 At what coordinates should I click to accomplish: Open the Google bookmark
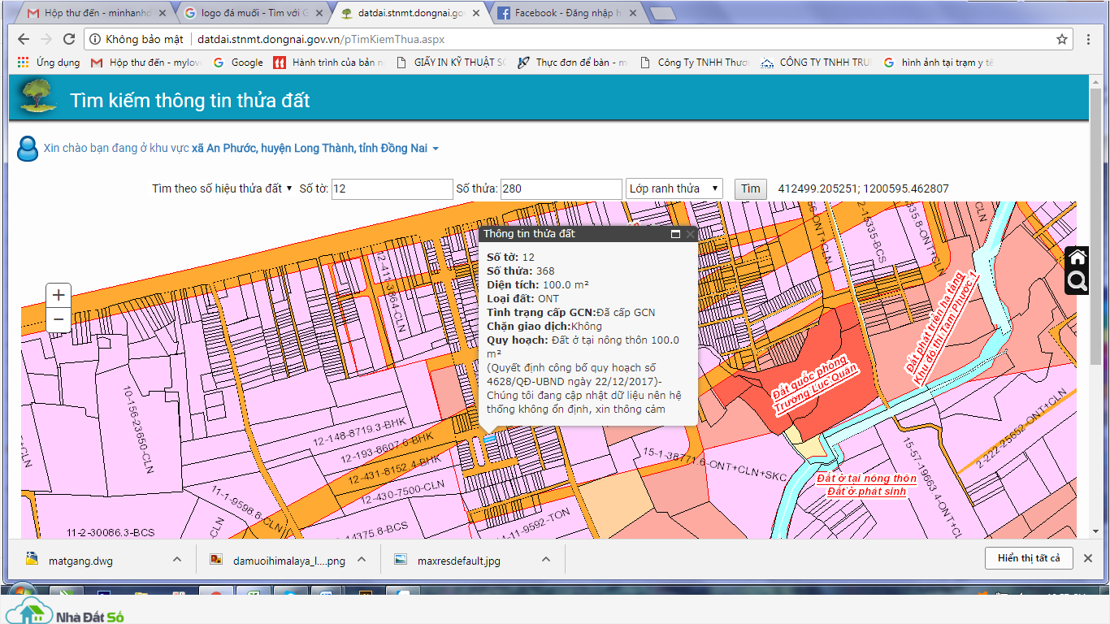pyautogui.click(x=238, y=63)
